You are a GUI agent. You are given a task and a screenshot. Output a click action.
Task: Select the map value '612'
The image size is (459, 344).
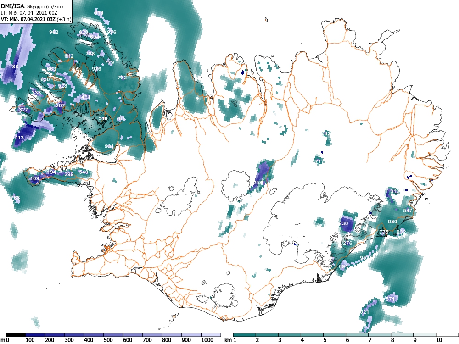[69, 56]
